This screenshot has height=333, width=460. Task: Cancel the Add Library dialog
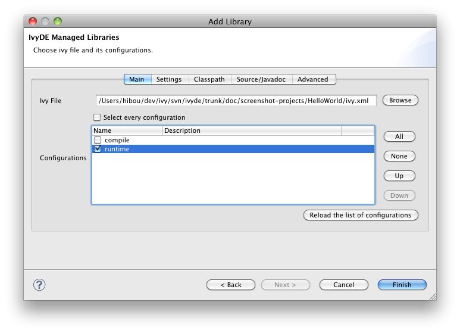pyautogui.click(x=343, y=285)
